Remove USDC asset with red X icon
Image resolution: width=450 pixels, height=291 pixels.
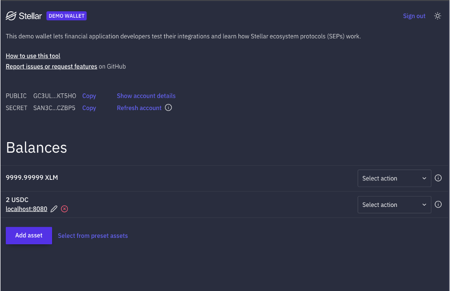(64, 209)
